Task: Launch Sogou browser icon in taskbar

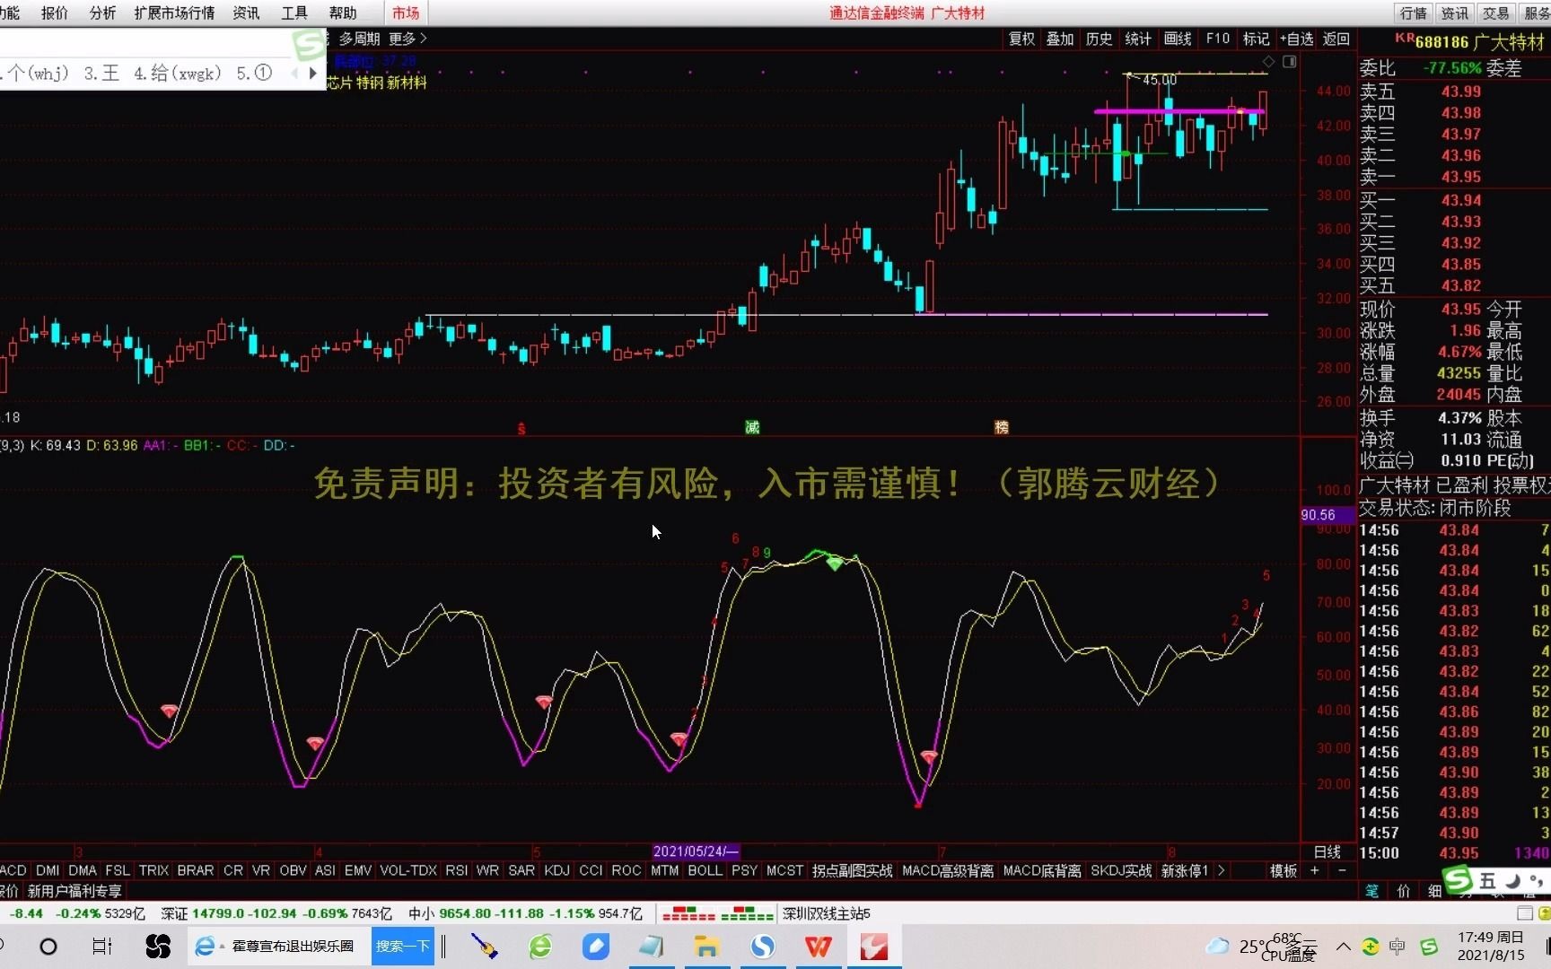Action: (x=762, y=946)
